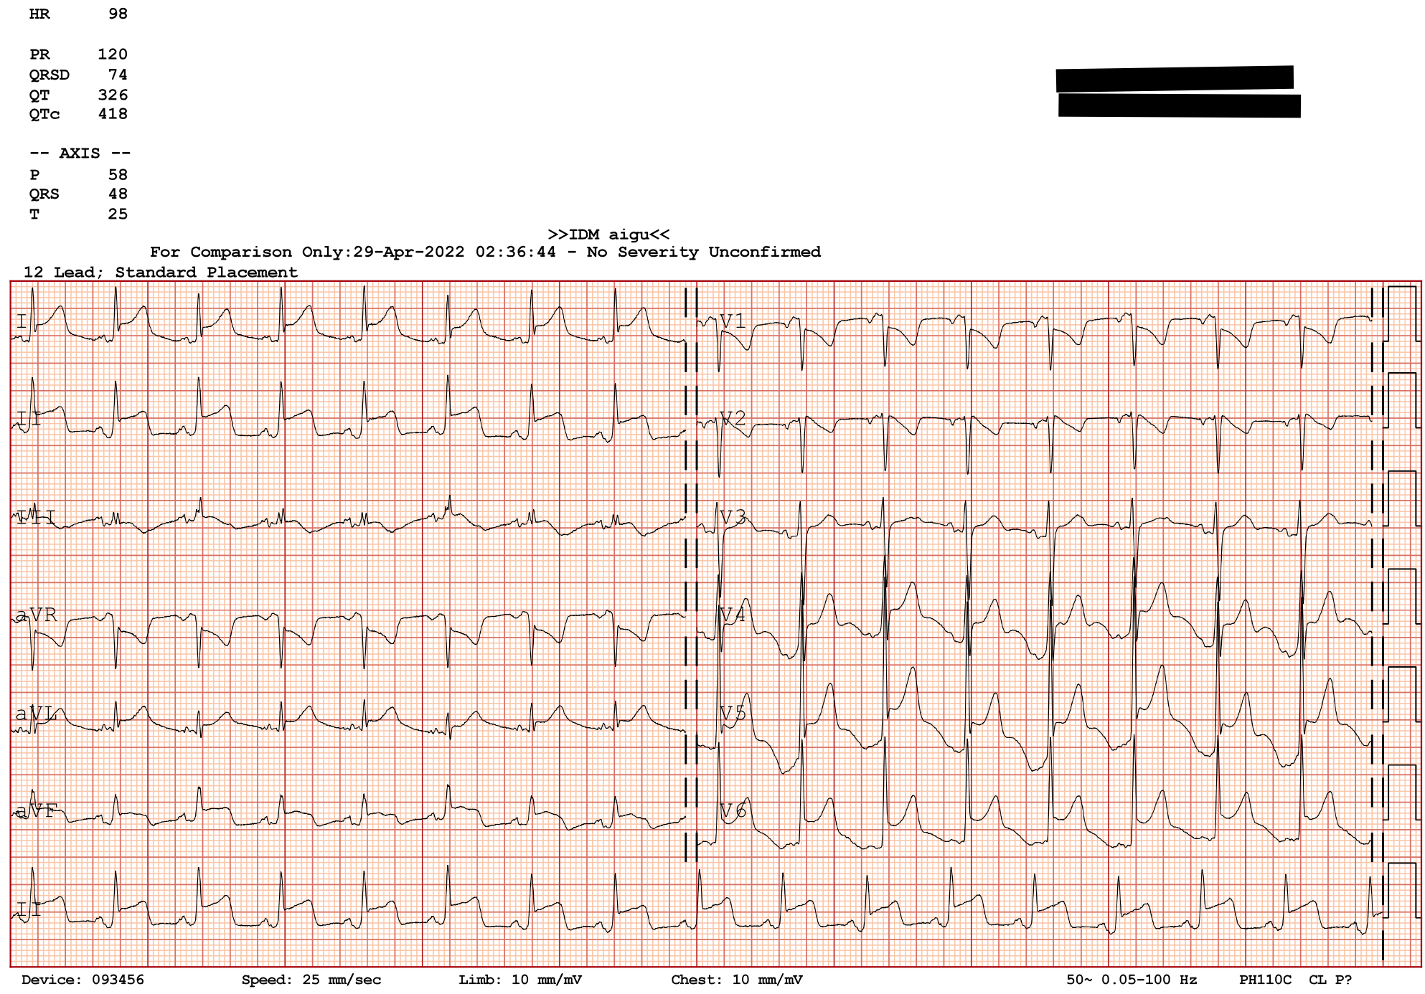1425x994 pixels.
Task: Click the aVL lead label
Action: pos(36,714)
